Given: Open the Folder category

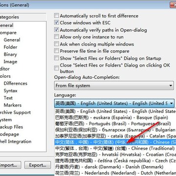Looking at the screenshot, I should (x=10, y=47).
